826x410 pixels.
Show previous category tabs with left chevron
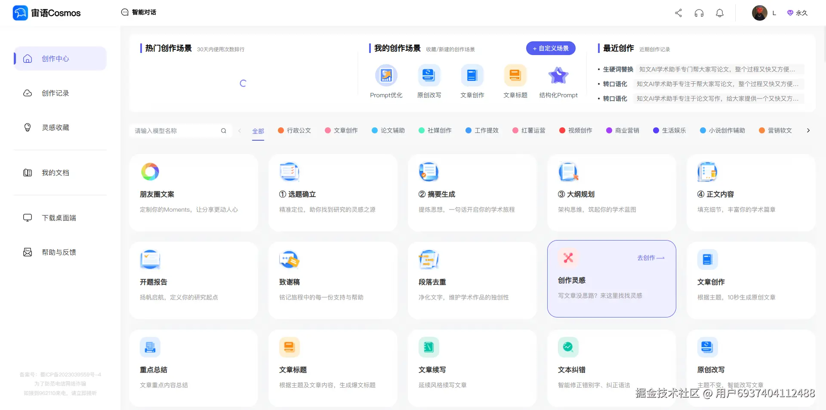click(x=240, y=131)
